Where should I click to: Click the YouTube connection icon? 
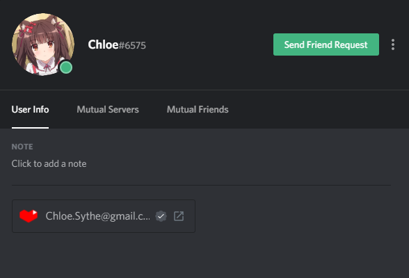tap(29, 216)
